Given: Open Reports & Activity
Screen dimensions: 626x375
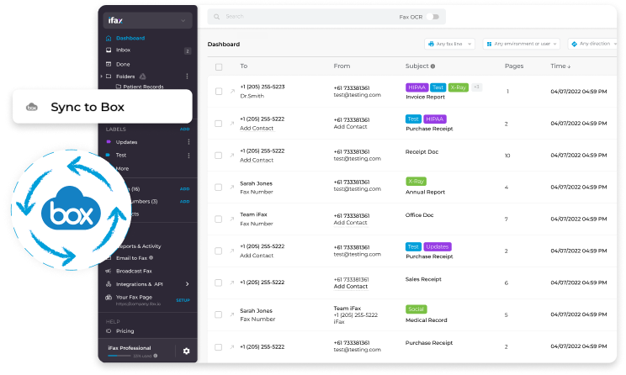Looking at the screenshot, I should [x=140, y=246].
